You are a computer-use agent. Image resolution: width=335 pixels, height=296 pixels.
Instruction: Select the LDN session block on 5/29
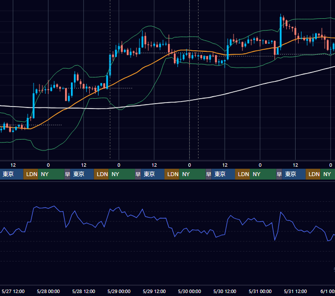click(x=172, y=174)
